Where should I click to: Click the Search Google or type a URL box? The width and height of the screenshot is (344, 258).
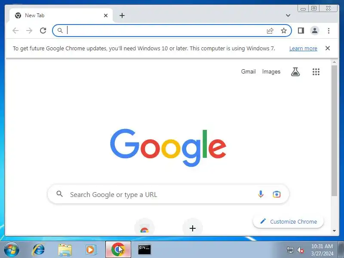pos(168,194)
